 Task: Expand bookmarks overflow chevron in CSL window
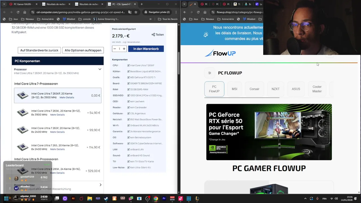tap(150, 19)
